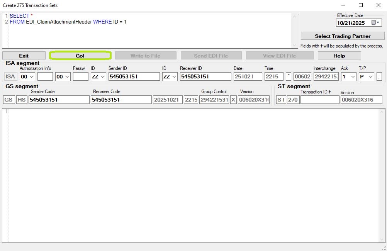Open Sender ID qualifier ZZ dropdown
The image size is (387, 251).
[103, 77]
